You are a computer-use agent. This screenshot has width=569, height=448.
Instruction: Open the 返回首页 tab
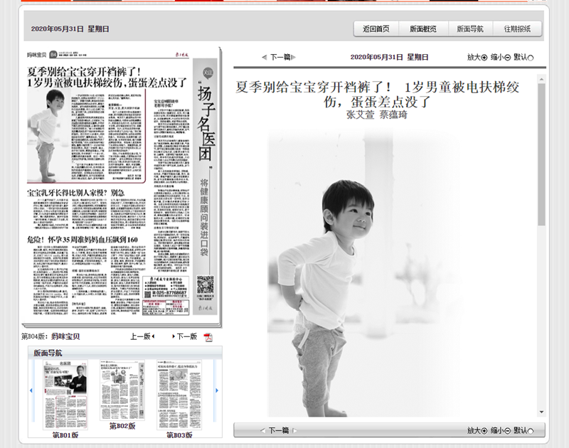[x=376, y=29]
